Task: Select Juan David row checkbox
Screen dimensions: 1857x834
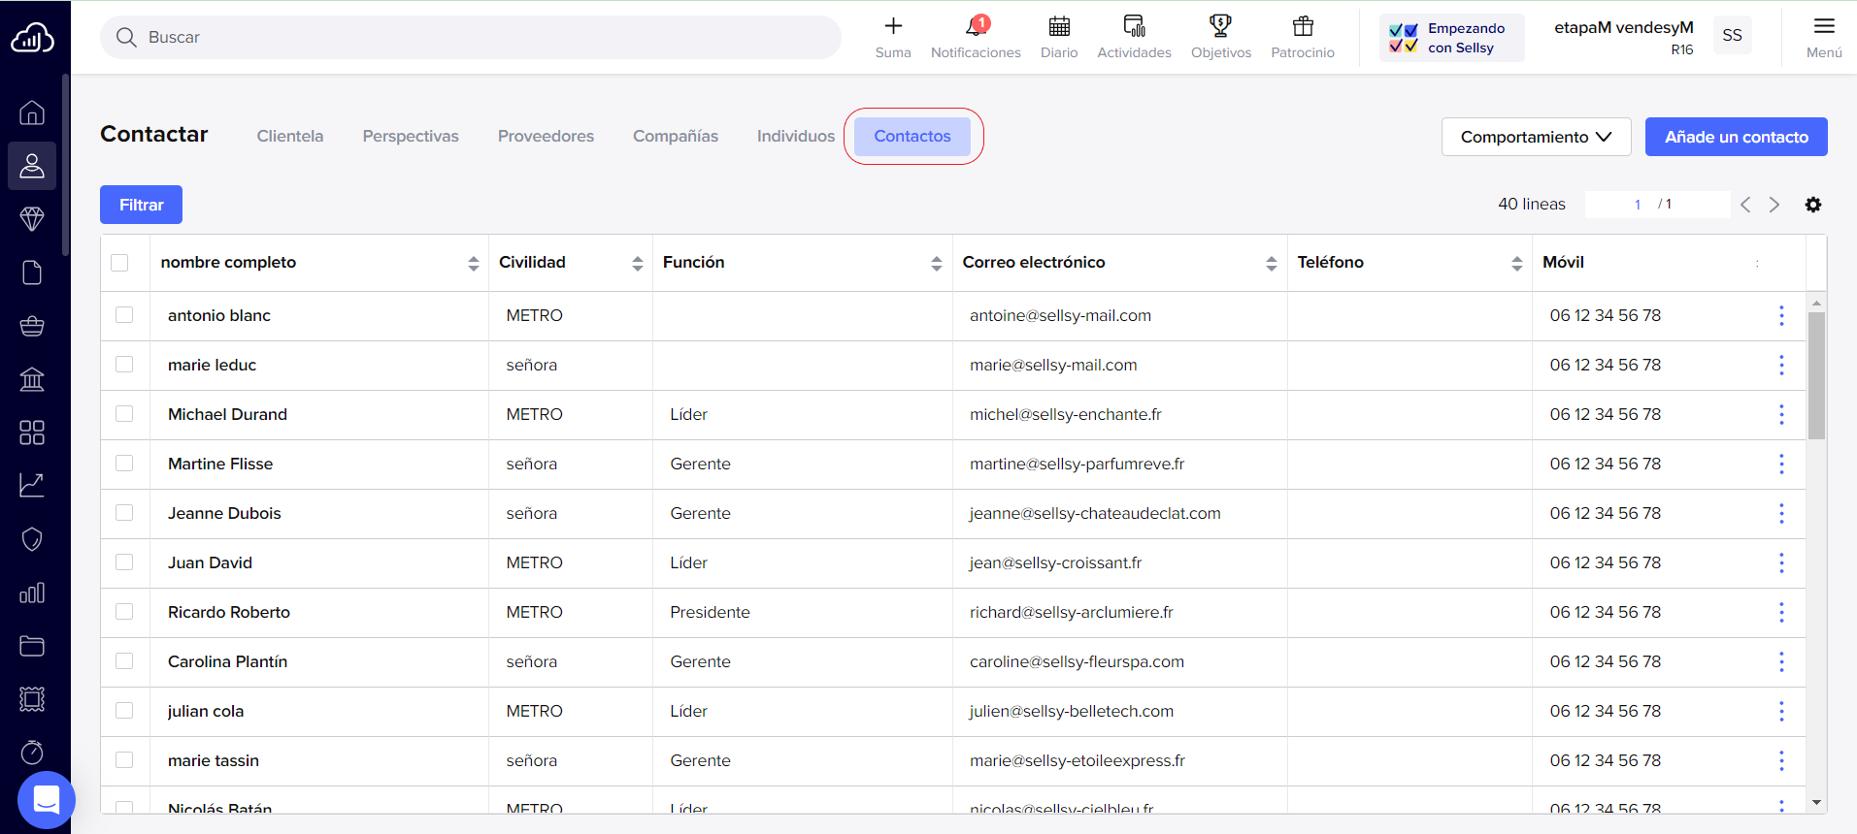Action: [x=124, y=562]
